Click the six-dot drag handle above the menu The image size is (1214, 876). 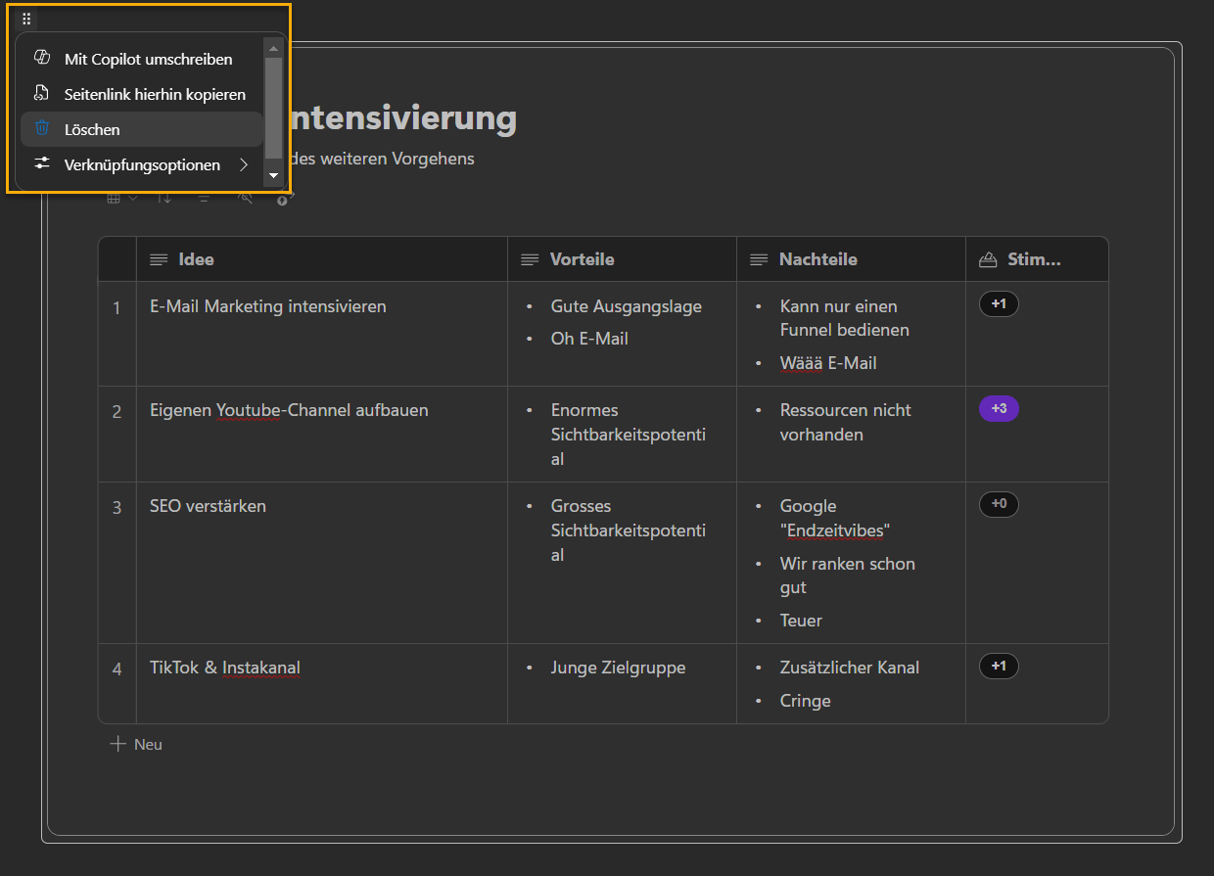(x=26, y=18)
